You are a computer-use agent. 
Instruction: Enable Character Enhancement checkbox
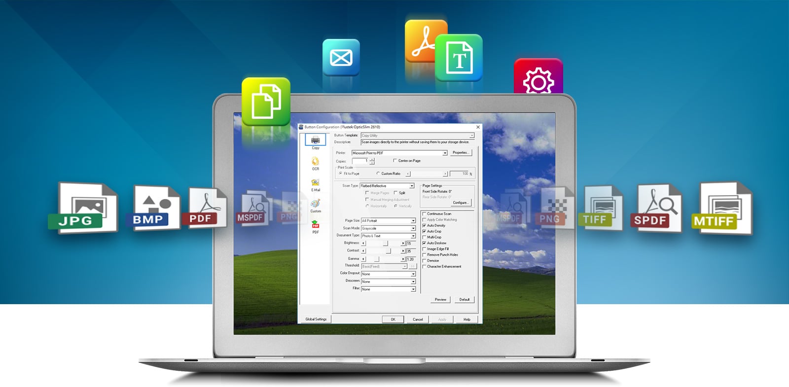click(x=424, y=267)
